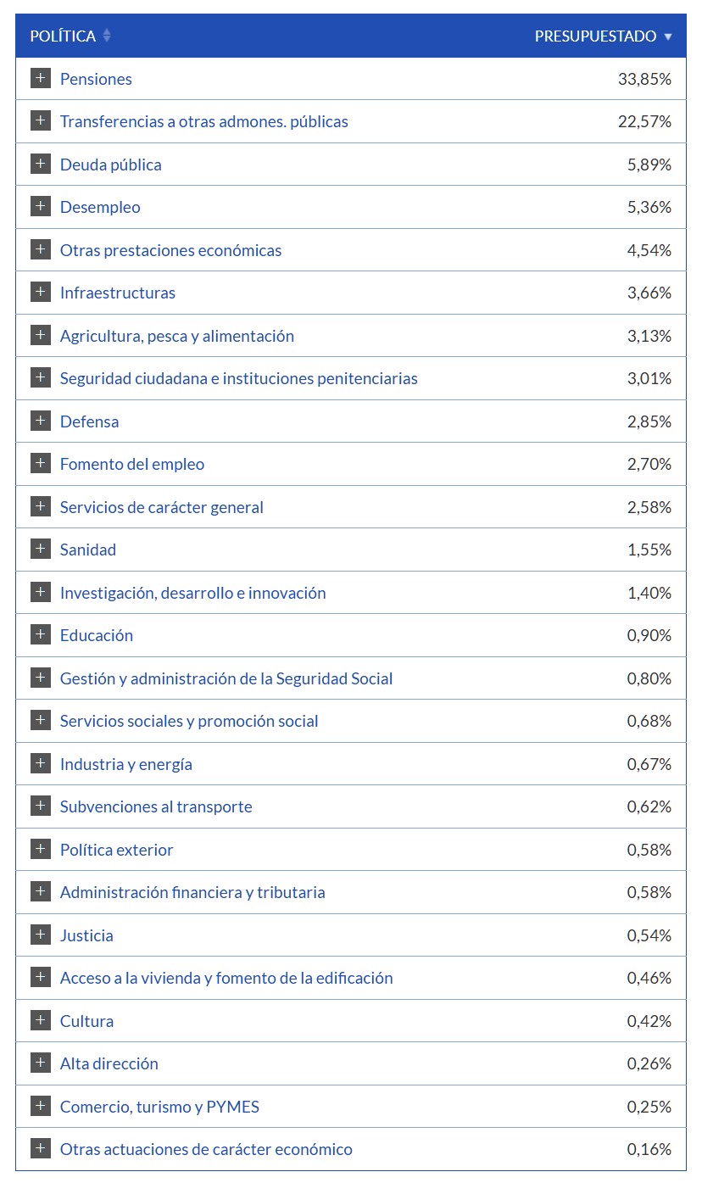Expand details for Desempleo
This screenshot has width=702, height=1183.
(x=40, y=207)
